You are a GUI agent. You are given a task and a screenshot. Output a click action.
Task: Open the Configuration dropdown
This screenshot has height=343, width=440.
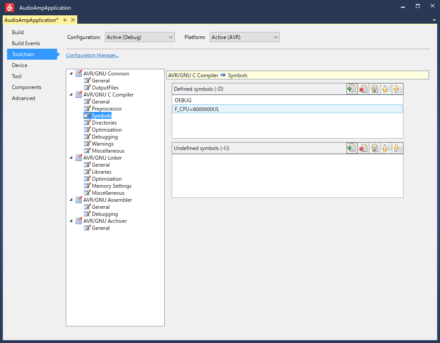pos(140,37)
